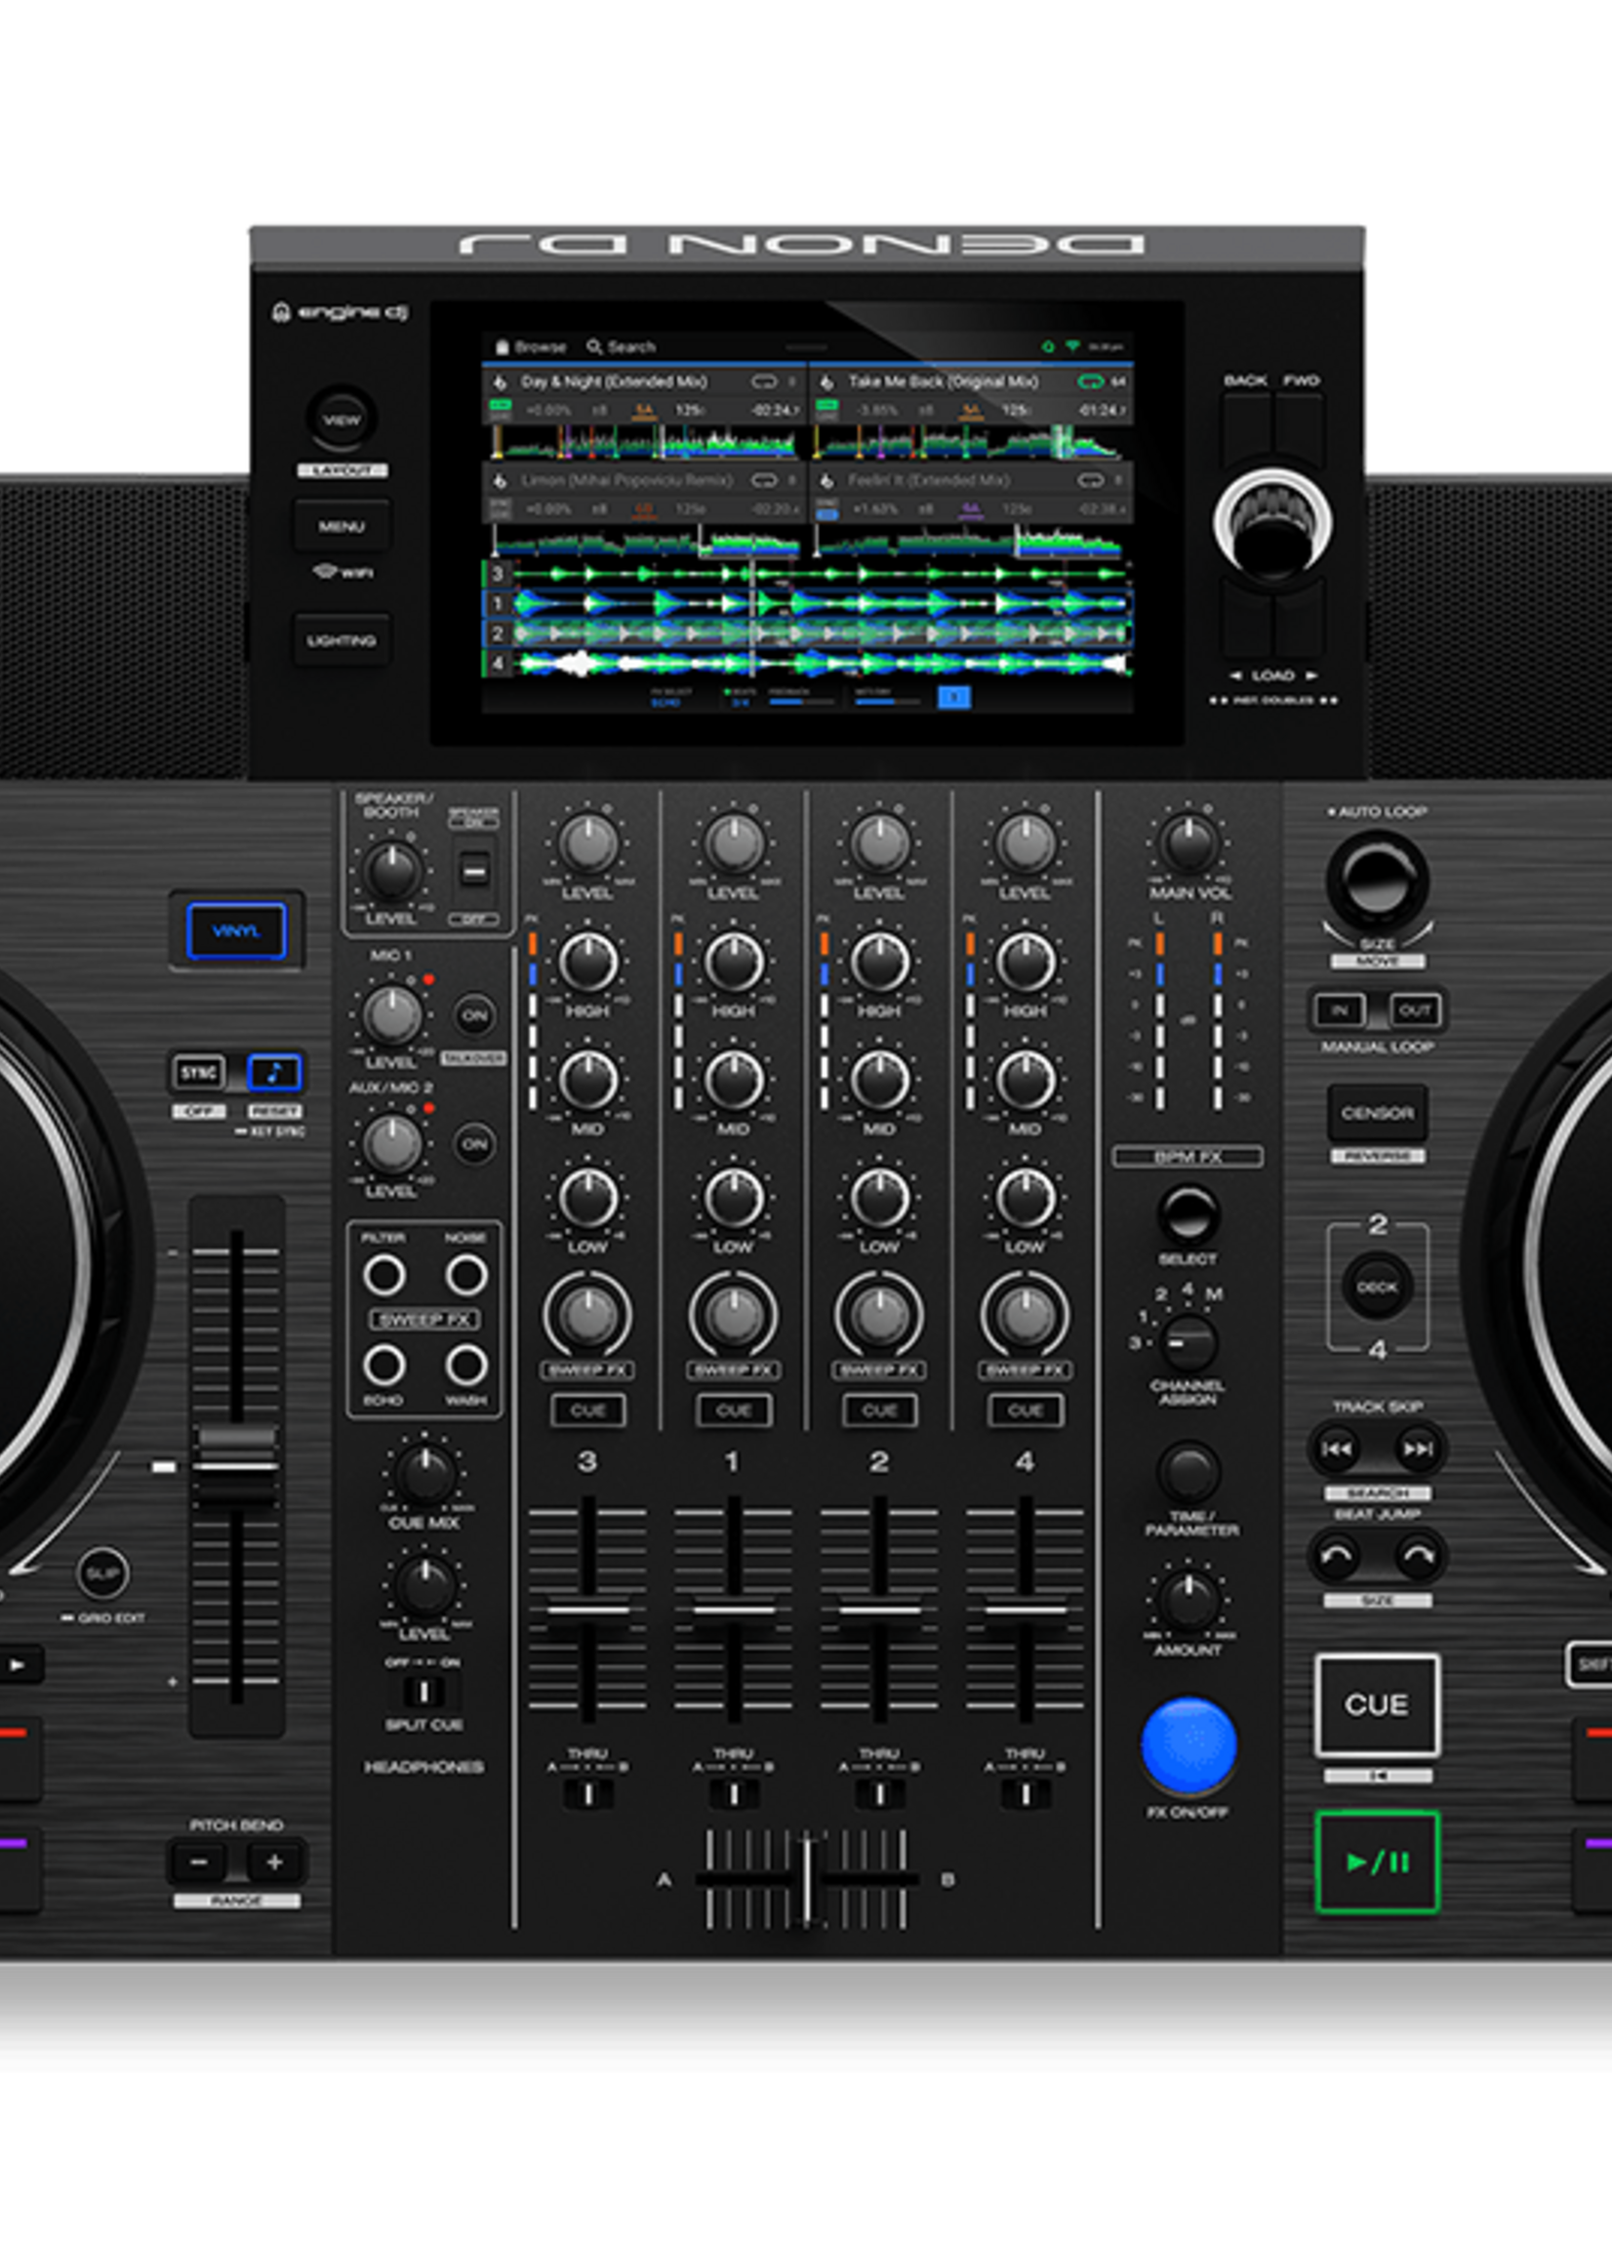
Task: Click the AUX/MIC 2 level knob
Action: tap(392, 1144)
